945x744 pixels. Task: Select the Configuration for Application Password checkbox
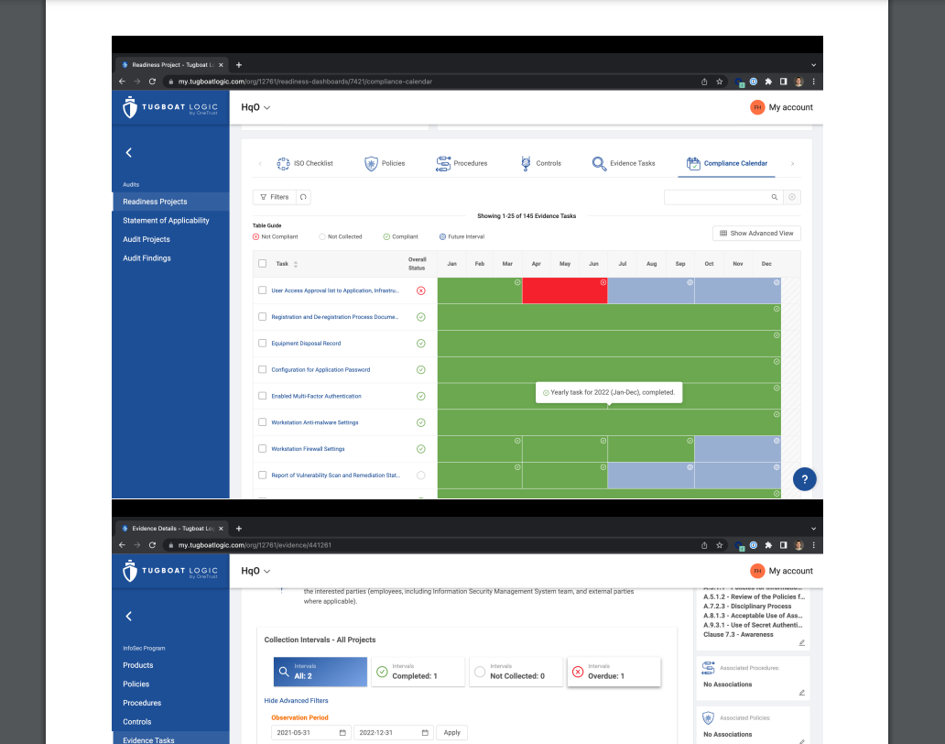coord(262,369)
